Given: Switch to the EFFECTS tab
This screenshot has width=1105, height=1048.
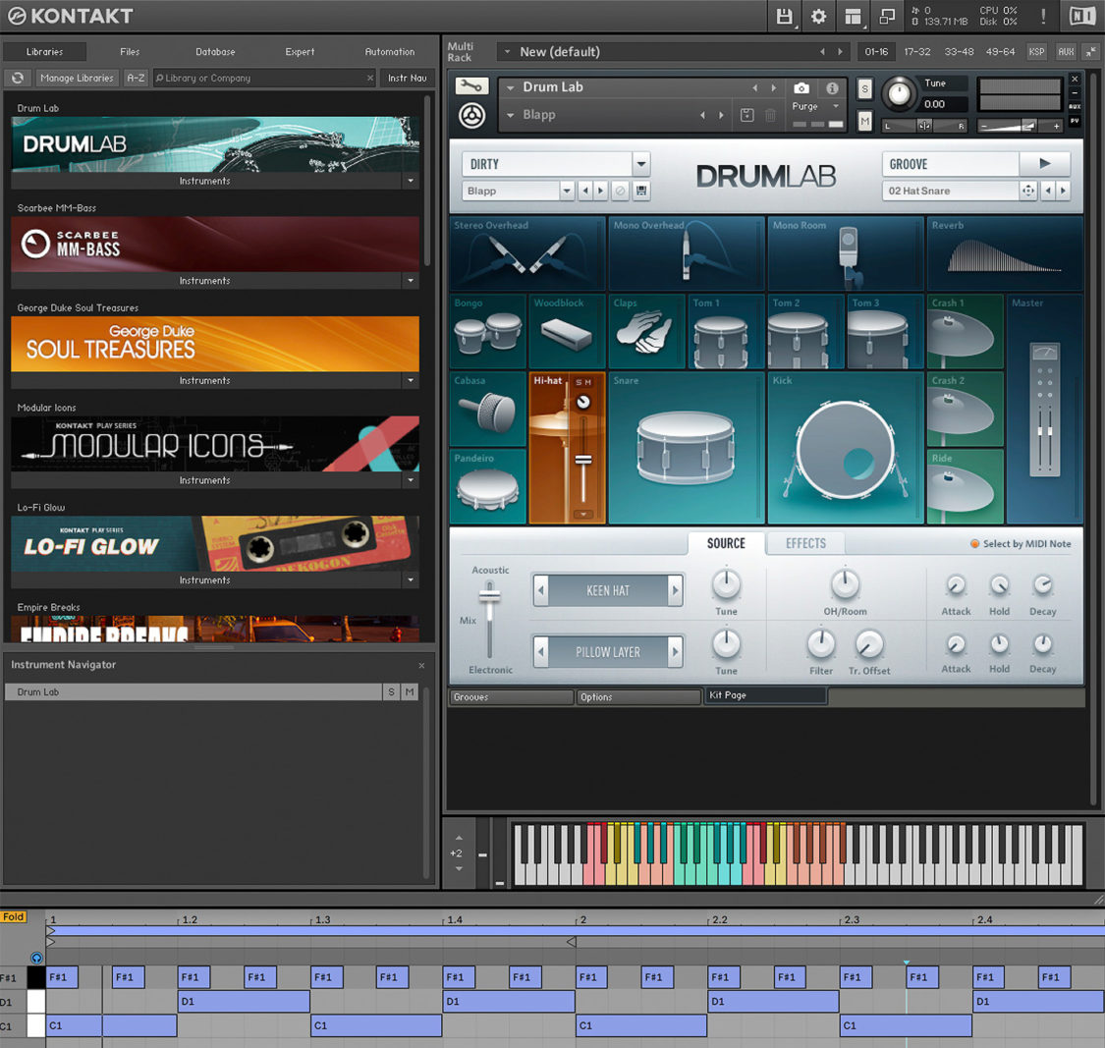Looking at the screenshot, I should pos(804,543).
